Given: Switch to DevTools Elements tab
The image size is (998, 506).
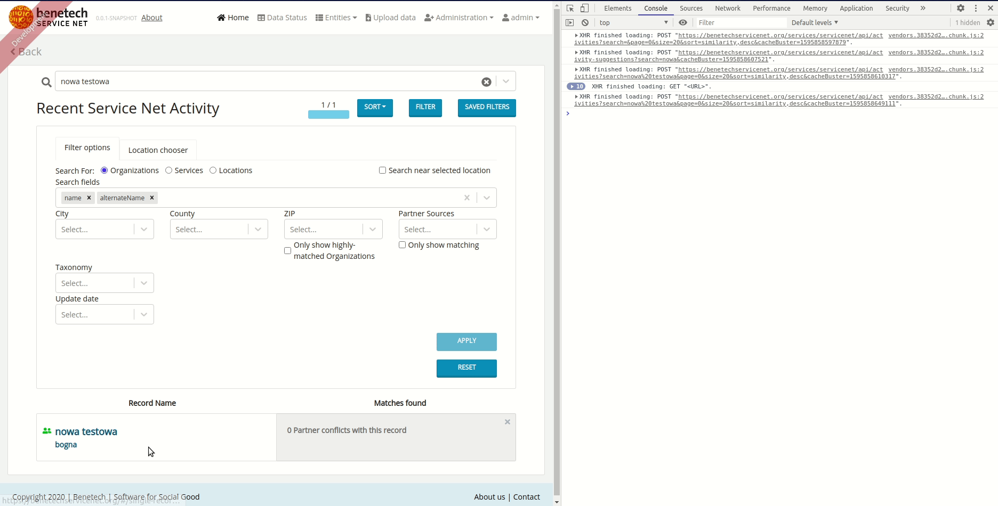Looking at the screenshot, I should [618, 8].
